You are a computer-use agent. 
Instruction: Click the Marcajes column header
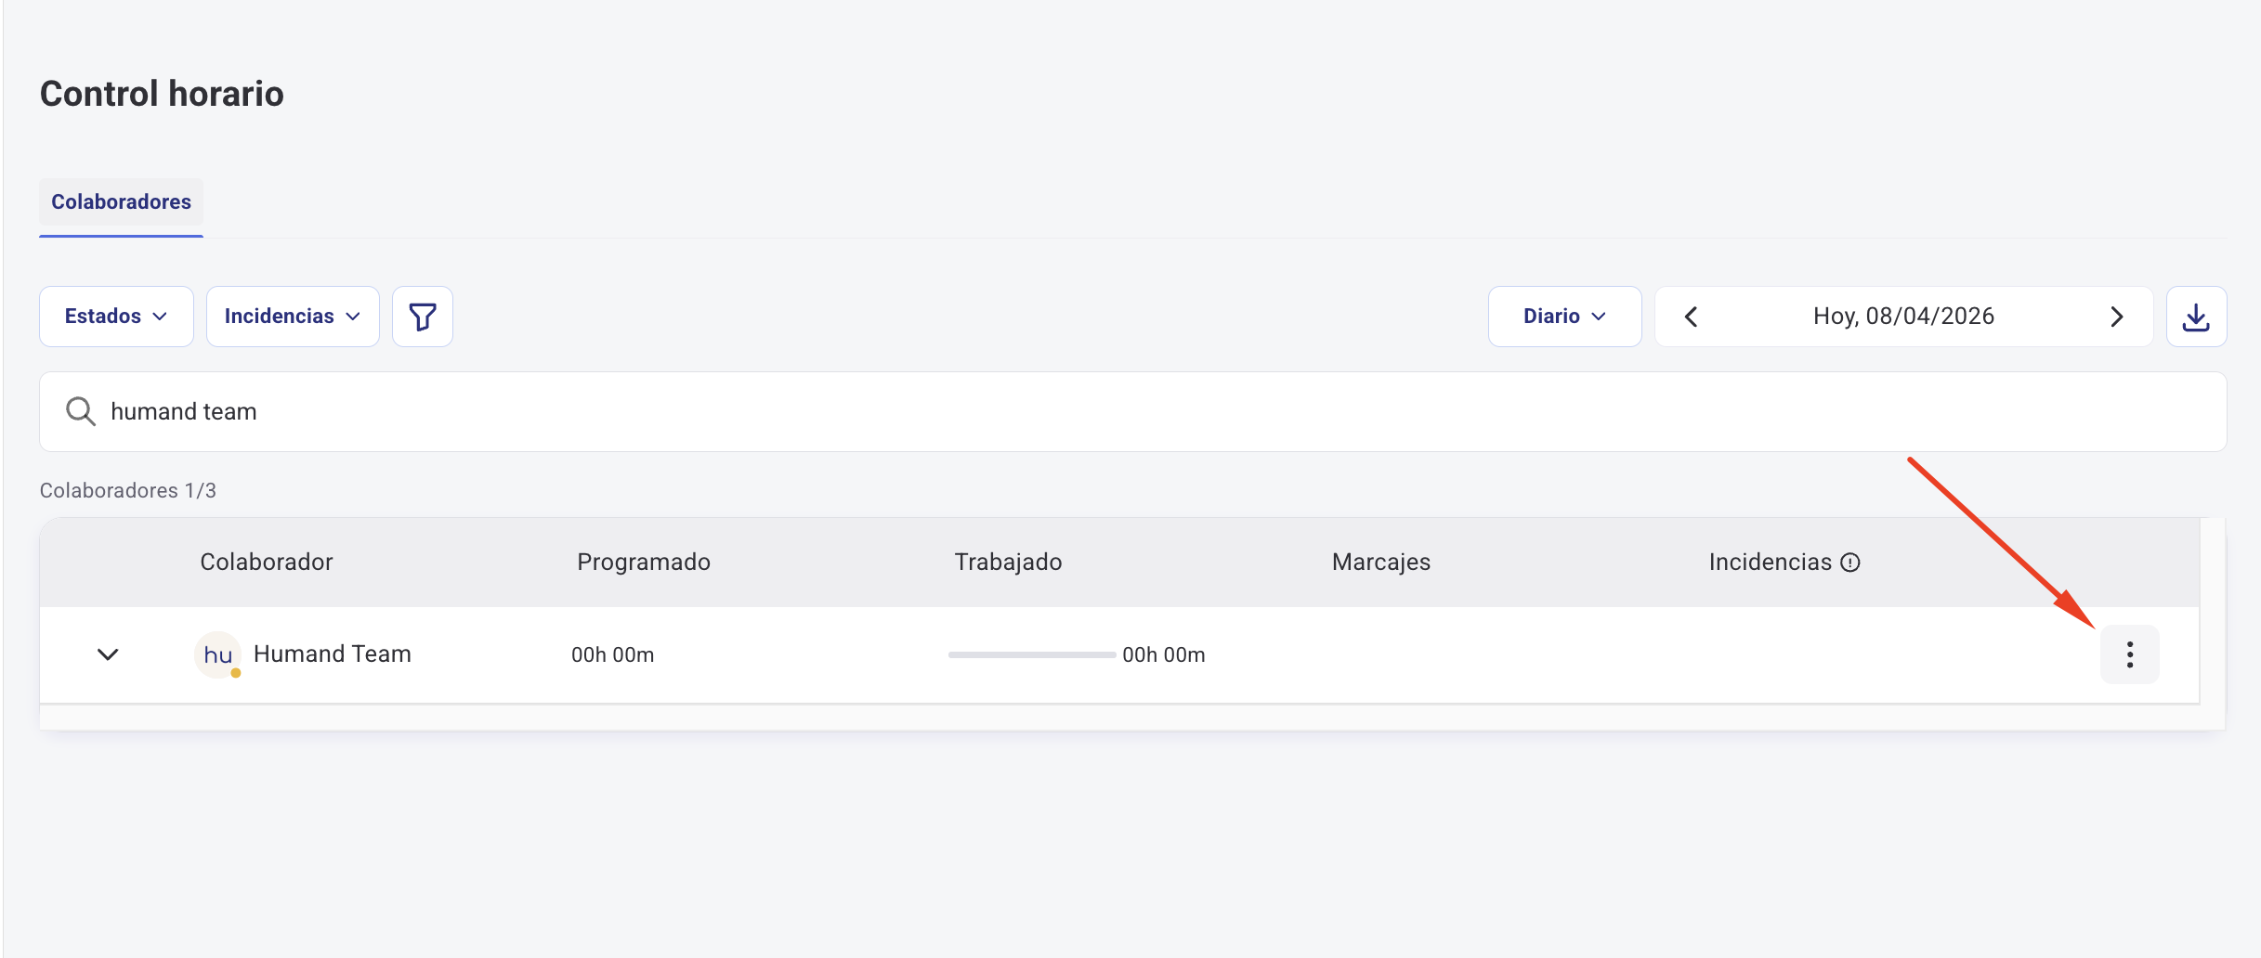tap(1380, 563)
